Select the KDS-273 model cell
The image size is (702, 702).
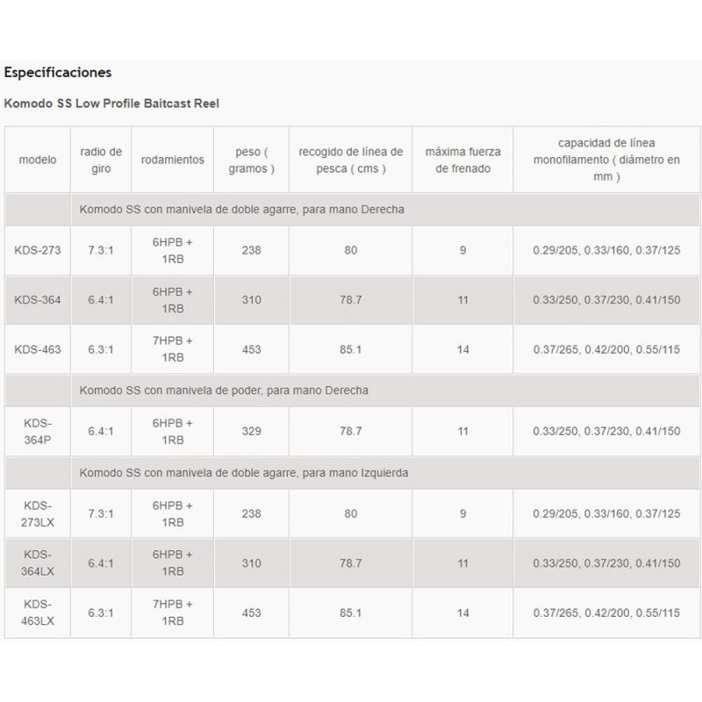pyautogui.click(x=38, y=250)
